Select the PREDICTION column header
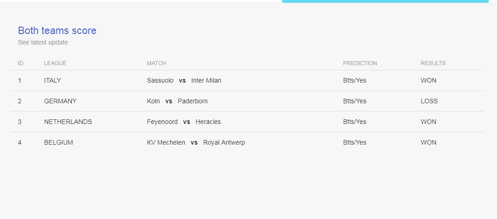 [x=360, y=63]
